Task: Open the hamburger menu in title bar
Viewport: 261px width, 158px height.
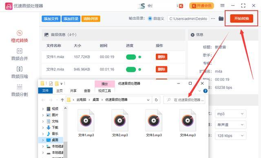Action: pos(222,6)
